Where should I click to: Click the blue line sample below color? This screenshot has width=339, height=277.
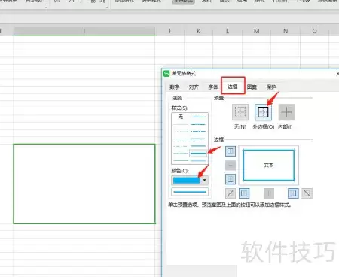tap(190, 192)
